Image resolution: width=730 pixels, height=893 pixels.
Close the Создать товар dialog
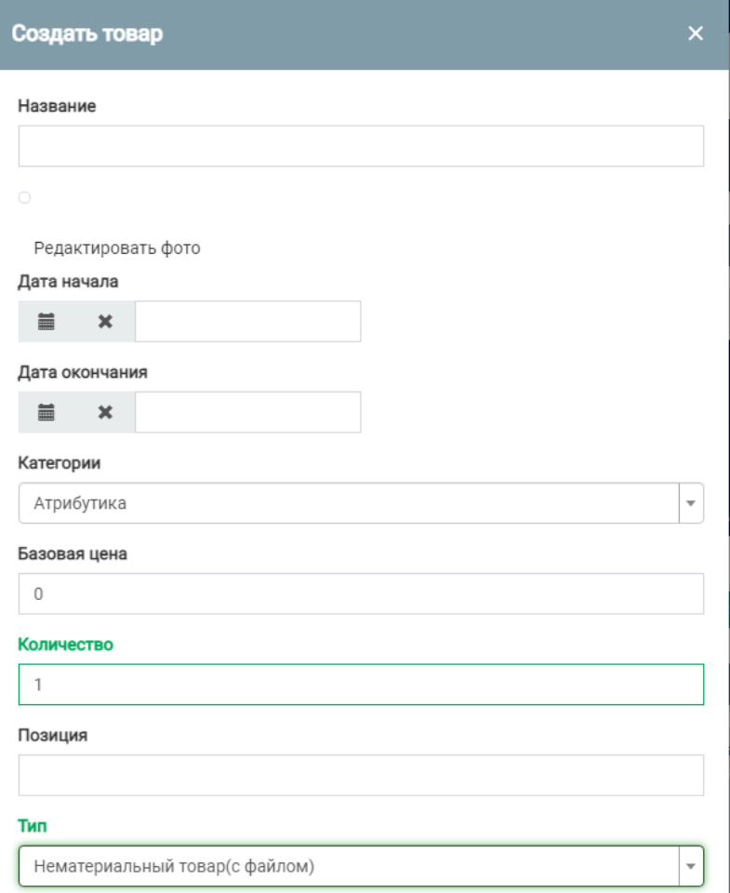[x=695, y=34]
